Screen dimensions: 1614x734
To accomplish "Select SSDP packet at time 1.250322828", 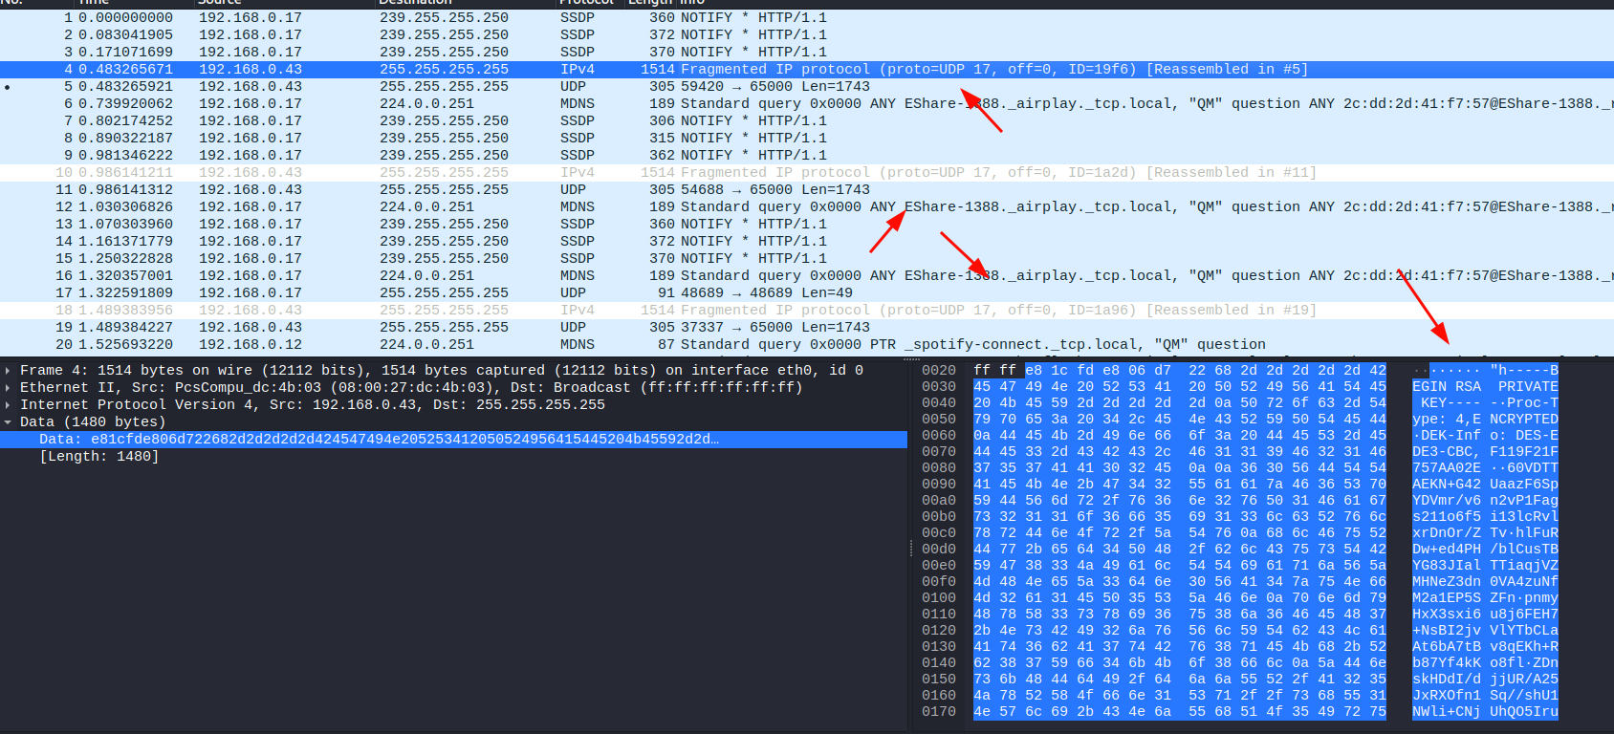I will click(x=807, y=258).
